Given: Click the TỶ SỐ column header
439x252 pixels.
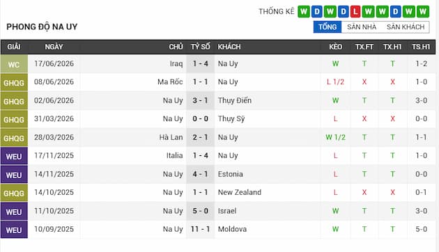Looking at the screenshot, I should [201, 47].
